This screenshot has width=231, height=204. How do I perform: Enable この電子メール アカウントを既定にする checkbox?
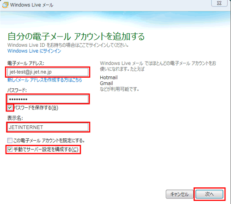coord(10,141)
